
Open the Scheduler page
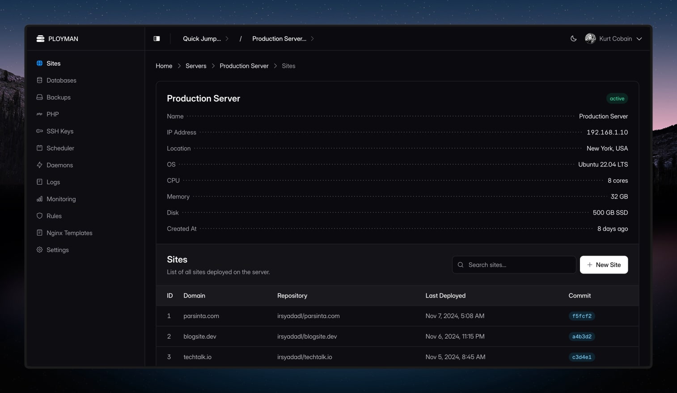(x=85, y=148)
